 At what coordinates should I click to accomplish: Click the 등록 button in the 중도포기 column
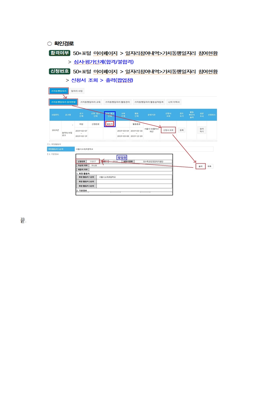pyautogui.click(x=182, y=130)
